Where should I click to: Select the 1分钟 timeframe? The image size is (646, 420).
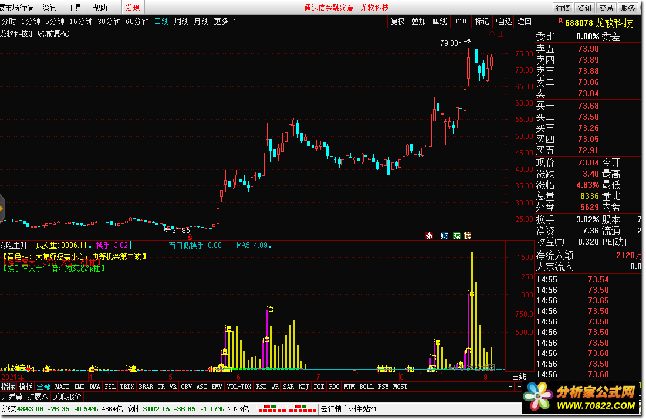[31, 22]
